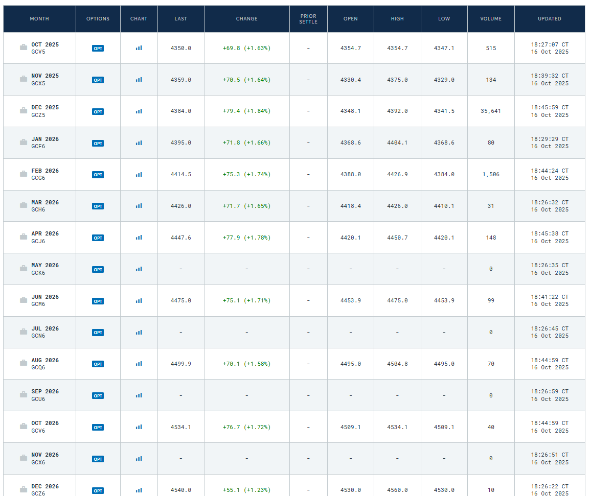Screen dimensions: 591x496
Task: Open chart icon for JUN 2026 GCM6
Action: tap(139, 301)
